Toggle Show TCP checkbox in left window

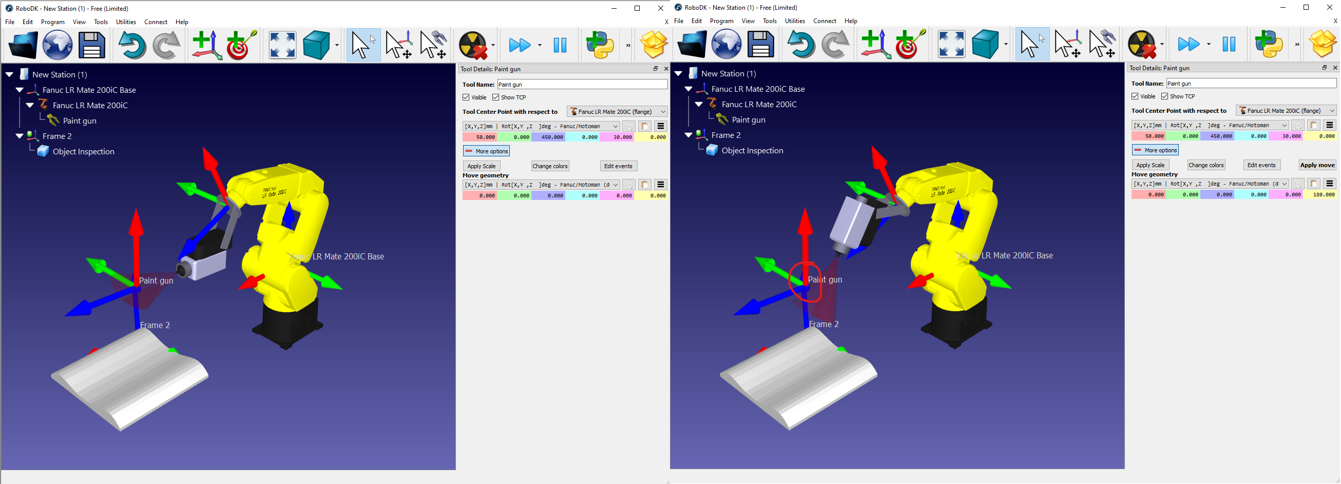[496, 98]
